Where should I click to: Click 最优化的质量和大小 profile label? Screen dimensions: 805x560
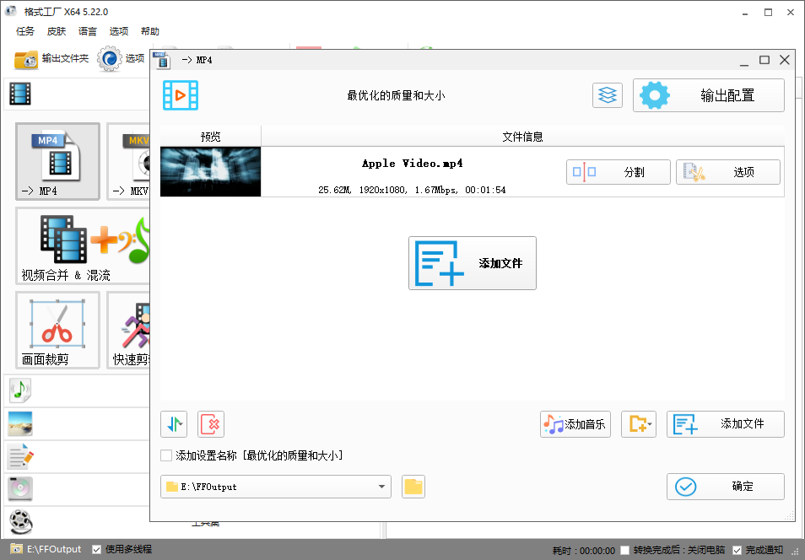[396, 95]
